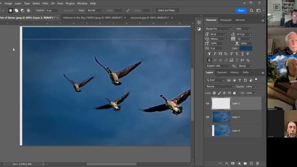The width and height of the screenshot is (297, 167).
Task: Toggle Faux Italic text style
Action: point(215,54)
